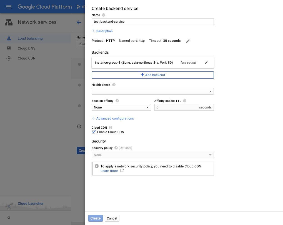Click the Health check help icon
The width and height of the screenshot is (283, 225).
pos(114,85)
